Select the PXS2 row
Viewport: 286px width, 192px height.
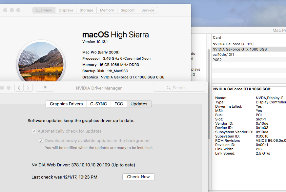(249, 60)
